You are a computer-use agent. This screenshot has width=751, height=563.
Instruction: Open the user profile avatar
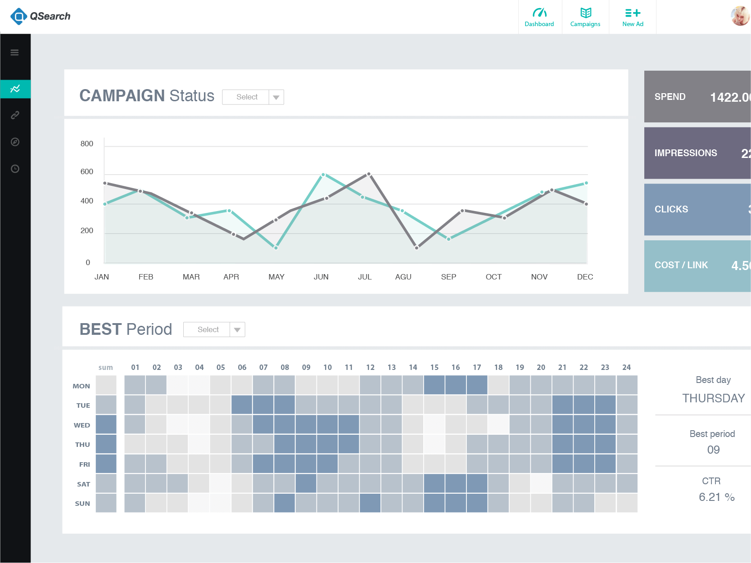click(740, 16)
